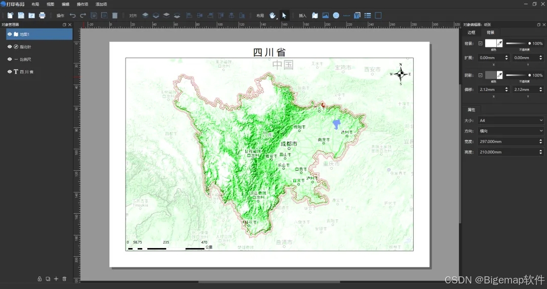Click the duplicate icon in object manager footer
The image size is (547, 289).
[x=48, y=279]
